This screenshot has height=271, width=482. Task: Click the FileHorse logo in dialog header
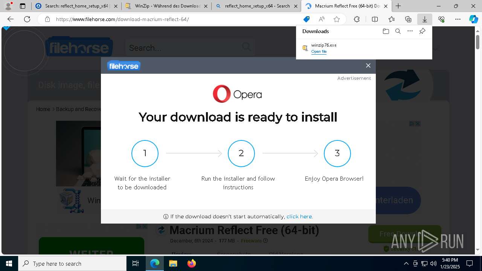pos(124,65)
